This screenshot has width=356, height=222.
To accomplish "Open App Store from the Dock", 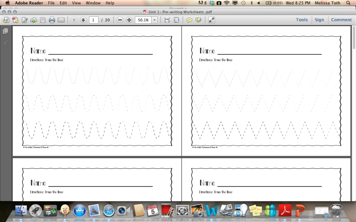I will click(x=80, y=211).
